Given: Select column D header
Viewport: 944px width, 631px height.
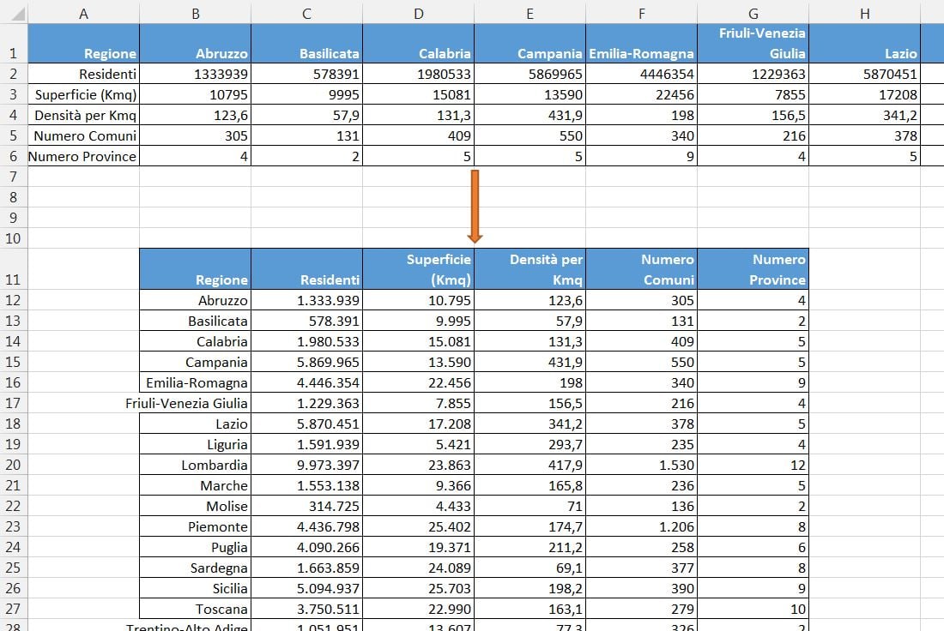Looking at the screenshot, I should click(x=419, y=13).
